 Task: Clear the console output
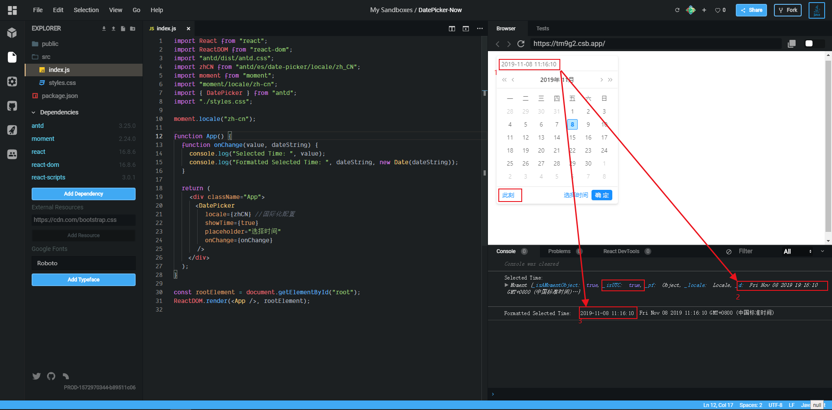[728, 251]
